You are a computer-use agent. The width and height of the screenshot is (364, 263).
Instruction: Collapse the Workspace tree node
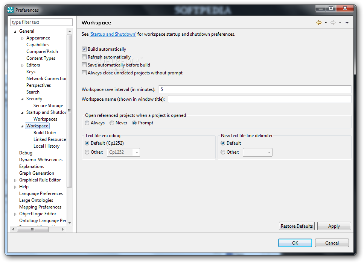22,126
